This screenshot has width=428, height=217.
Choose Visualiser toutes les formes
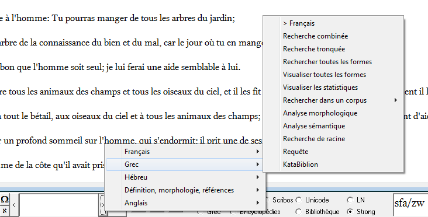pos(333,75)
